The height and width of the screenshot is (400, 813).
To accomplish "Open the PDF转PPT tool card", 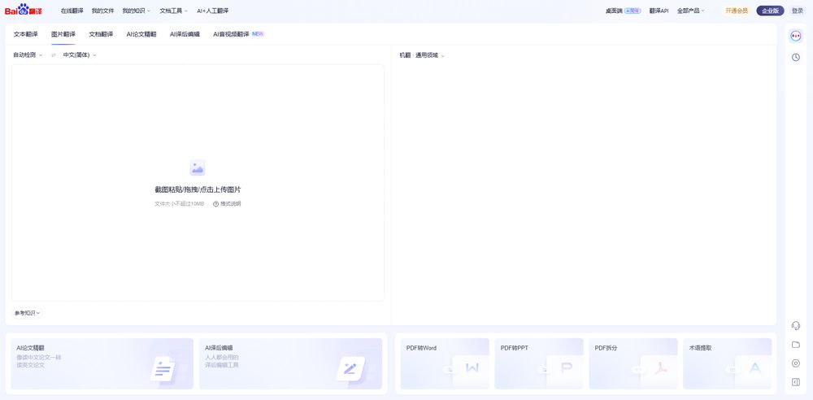I will click(539, 363).
